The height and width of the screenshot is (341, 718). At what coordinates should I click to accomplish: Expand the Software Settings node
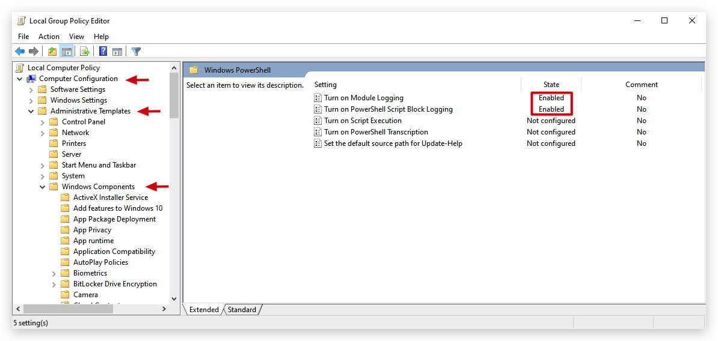(31, 89)
